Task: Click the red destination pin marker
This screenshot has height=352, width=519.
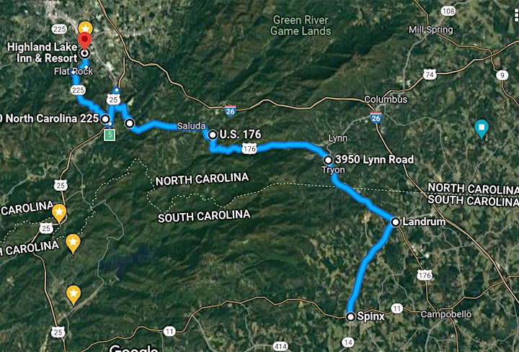Action: 85,40
